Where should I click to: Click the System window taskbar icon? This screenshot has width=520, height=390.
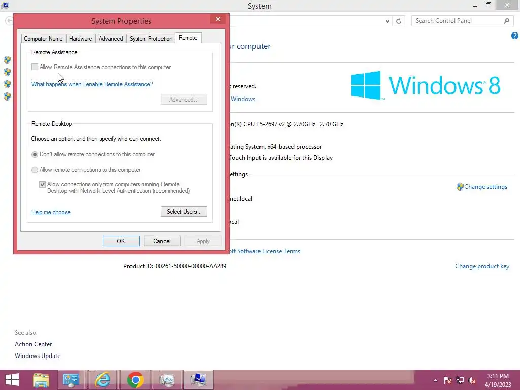[199, 380]
